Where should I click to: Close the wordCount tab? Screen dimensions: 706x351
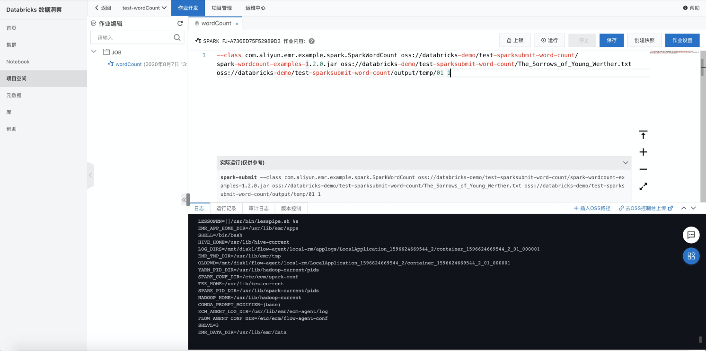point(237,24)
